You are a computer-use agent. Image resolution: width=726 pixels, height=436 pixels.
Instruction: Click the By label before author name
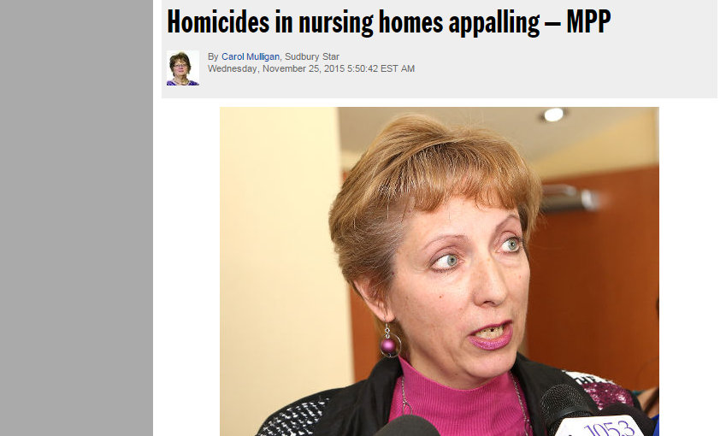point(213,56)
